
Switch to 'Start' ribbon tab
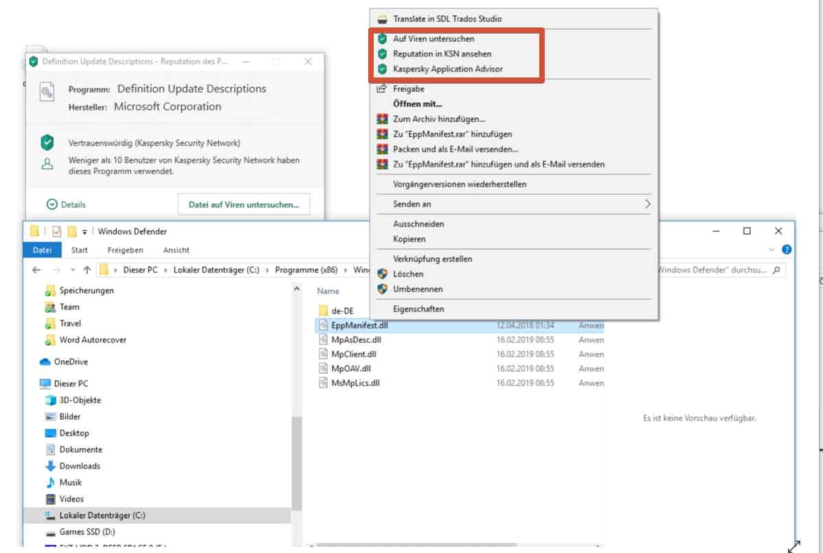tap(79, 250)
